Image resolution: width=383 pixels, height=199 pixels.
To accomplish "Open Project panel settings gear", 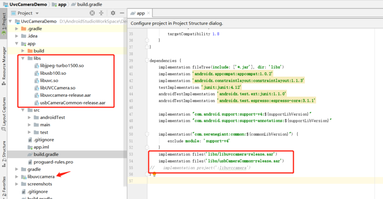I will click(113, 13).
